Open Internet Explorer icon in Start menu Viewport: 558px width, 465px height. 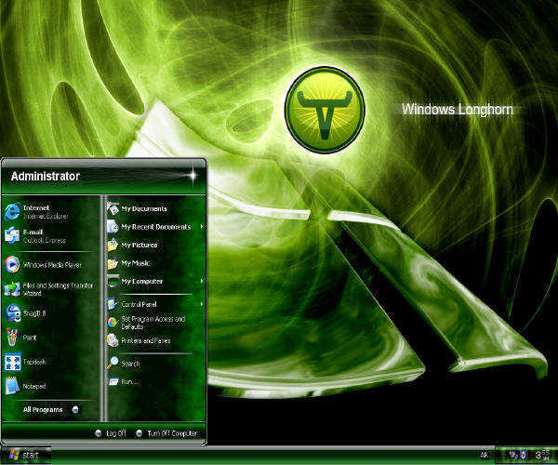click(12, 212)
